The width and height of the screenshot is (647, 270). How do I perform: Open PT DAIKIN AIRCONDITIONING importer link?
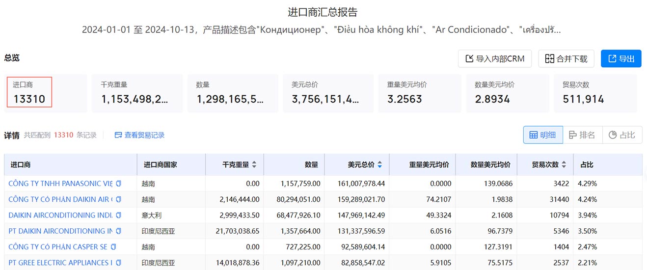[x=60, y=231]
